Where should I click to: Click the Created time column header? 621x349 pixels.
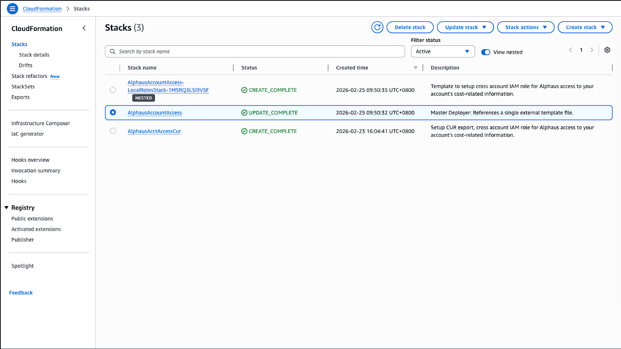point(352,68)
